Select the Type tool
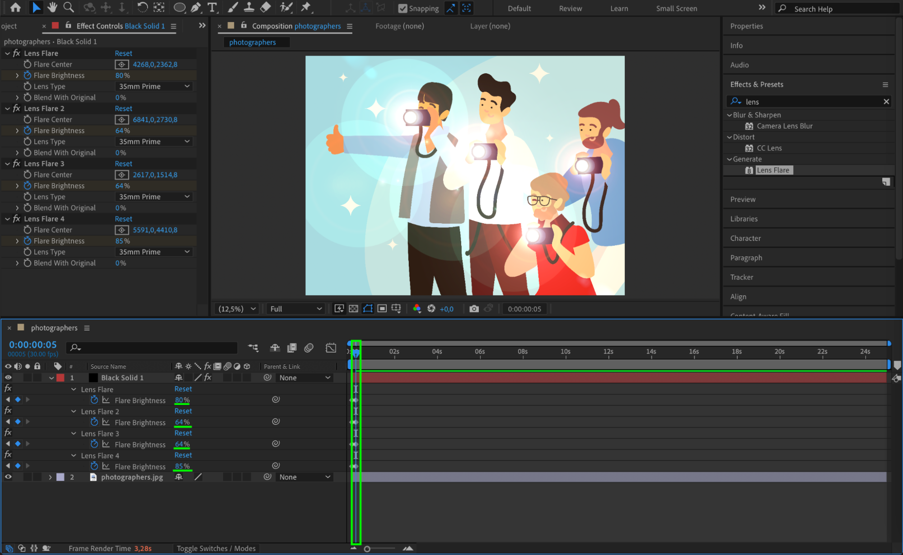 pyautogui.click(x=212, y=7)
